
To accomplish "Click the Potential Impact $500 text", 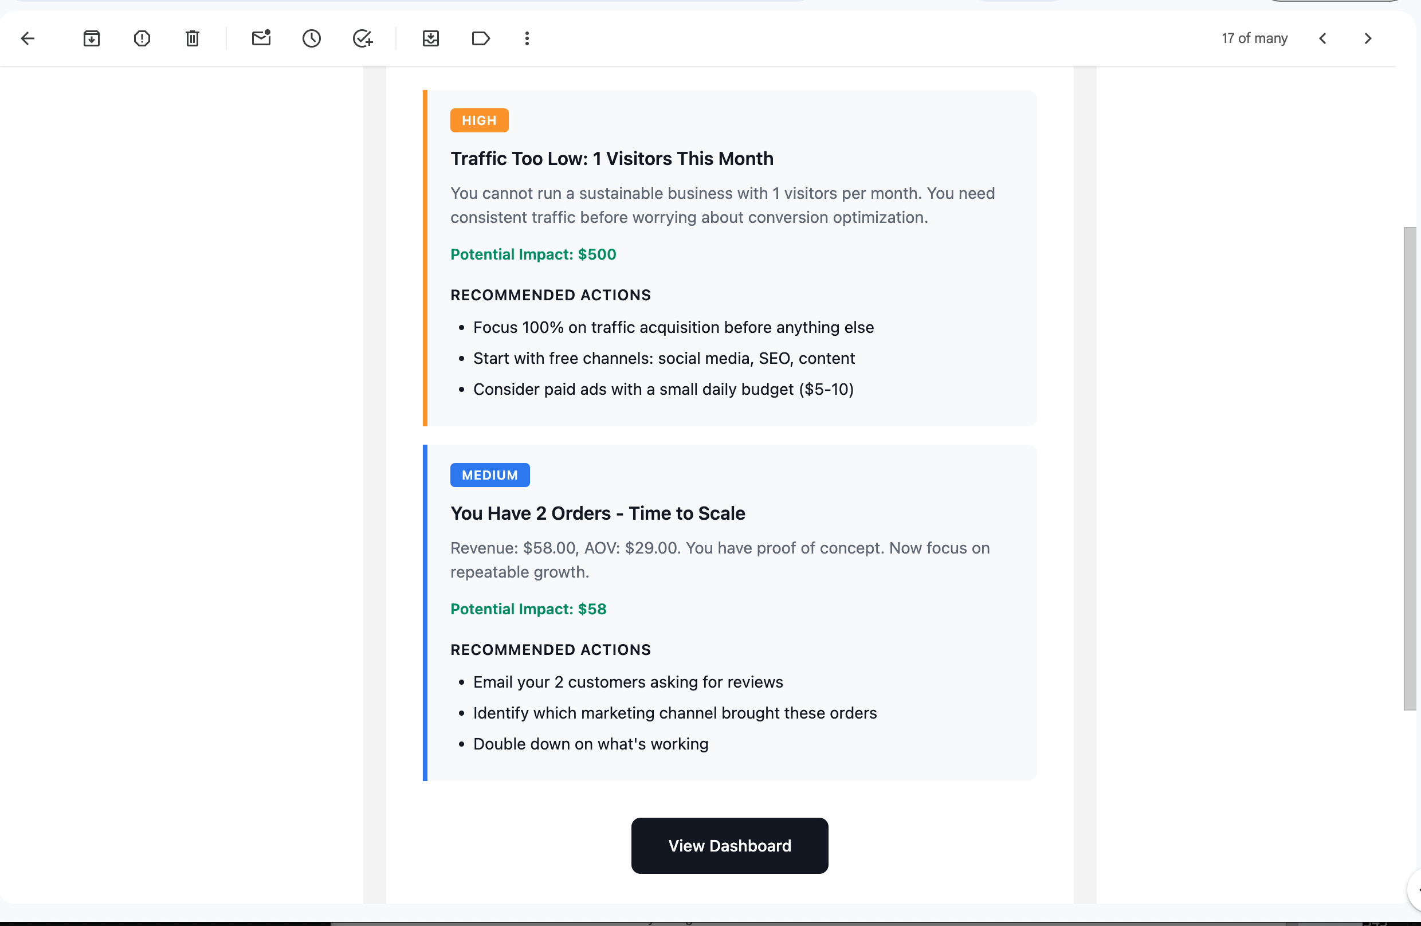I will point(533,254).
